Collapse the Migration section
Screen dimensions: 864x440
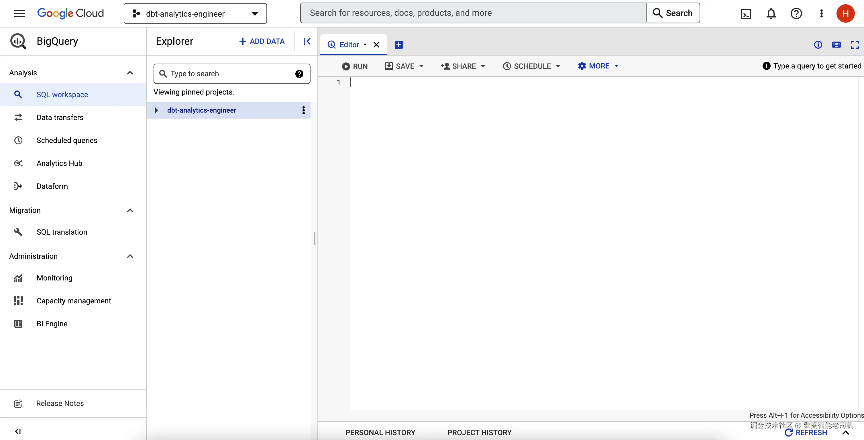pyautogui.click(x=130, y=210)
